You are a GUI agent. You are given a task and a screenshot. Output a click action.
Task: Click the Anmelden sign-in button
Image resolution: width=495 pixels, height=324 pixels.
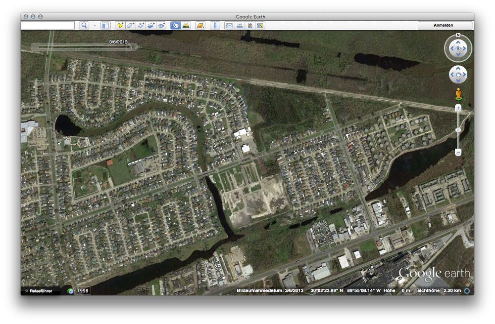click(x=445, y=25)
